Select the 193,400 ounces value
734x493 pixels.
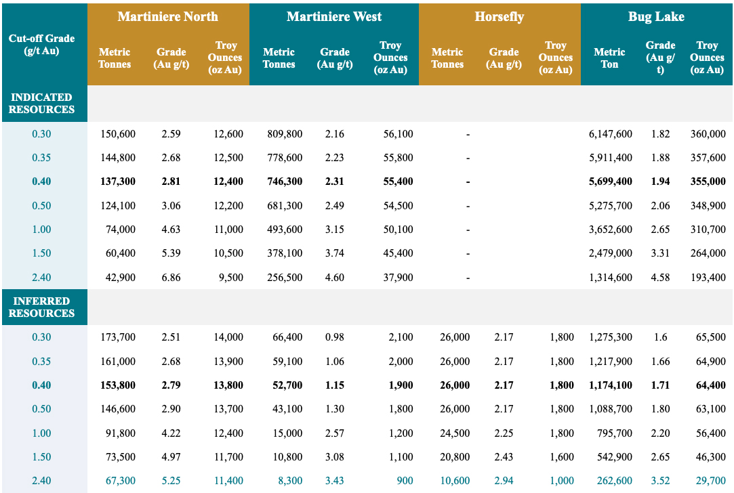point(708,278)
